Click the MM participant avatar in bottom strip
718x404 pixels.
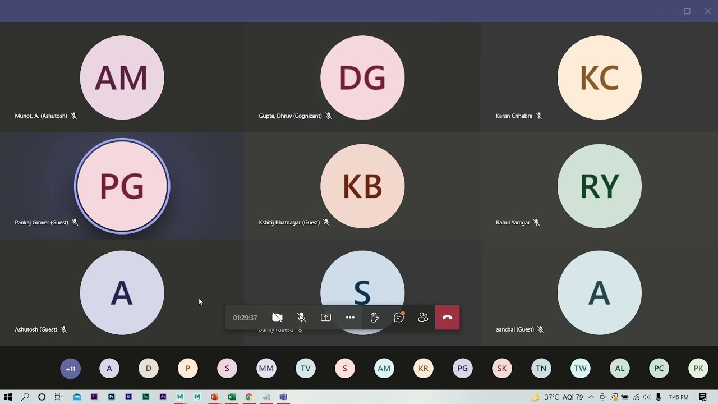point(266,369)
